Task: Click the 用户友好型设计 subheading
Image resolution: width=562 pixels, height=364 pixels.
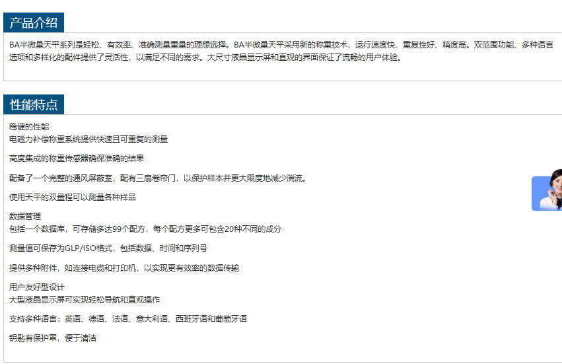Action: (x=37, y=287)
